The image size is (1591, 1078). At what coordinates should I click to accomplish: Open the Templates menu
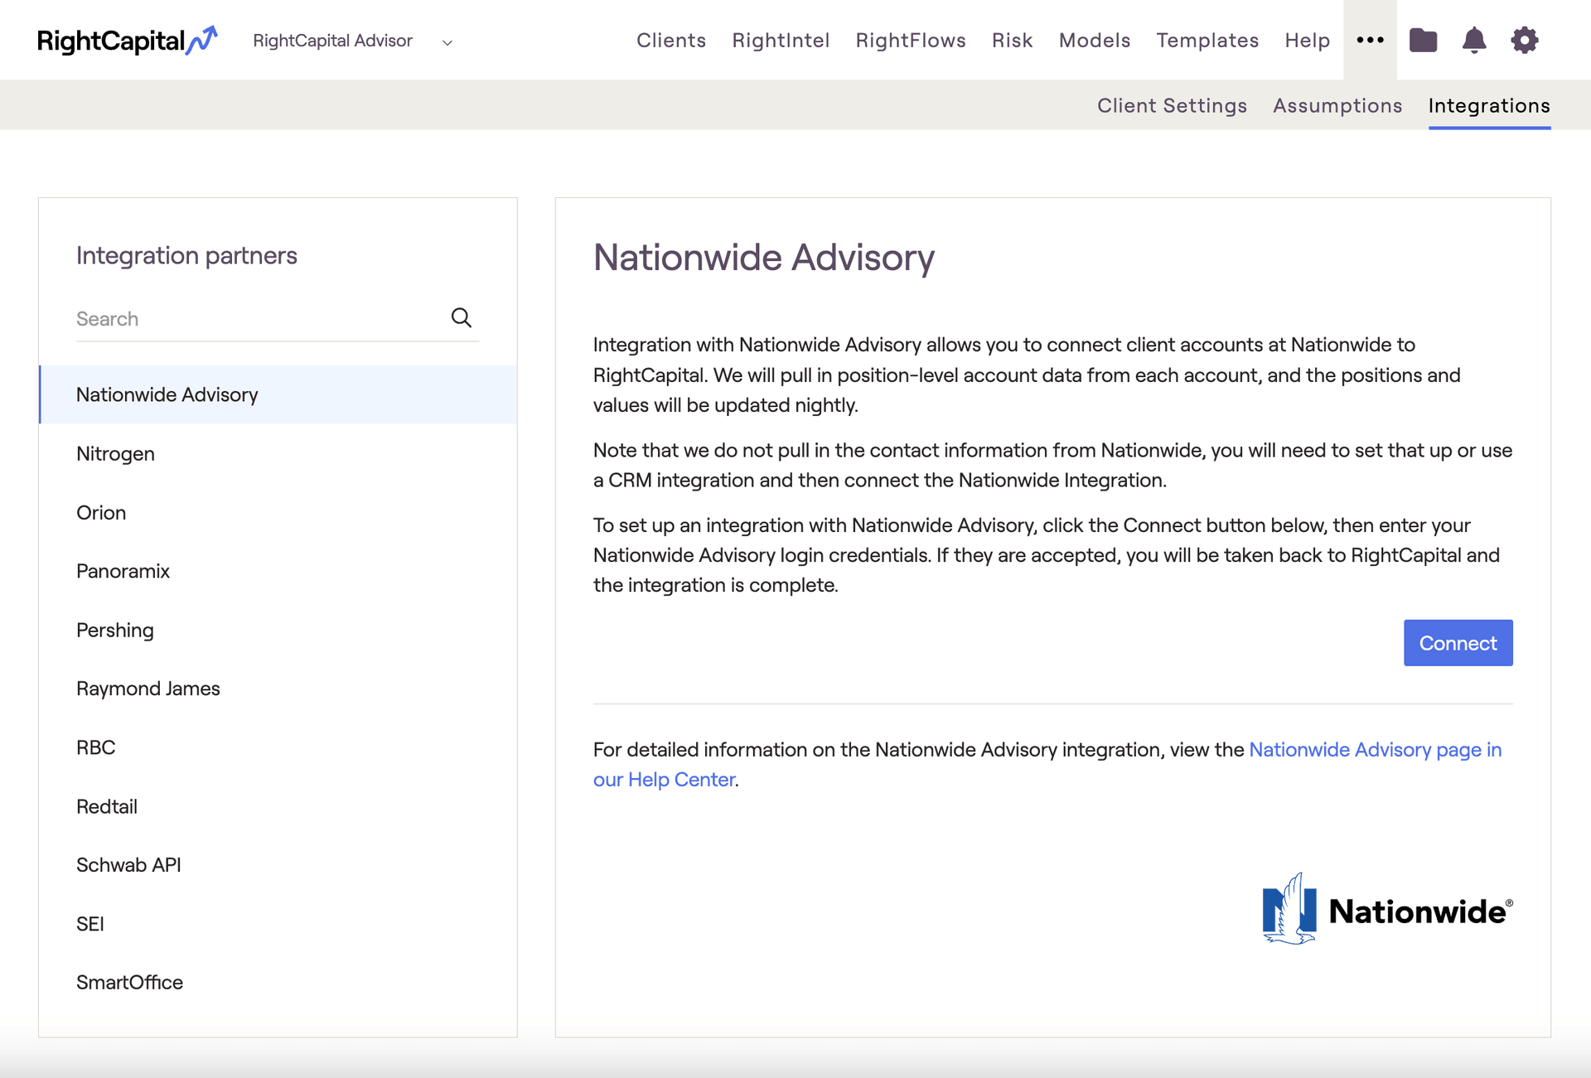pos(1207,40)
